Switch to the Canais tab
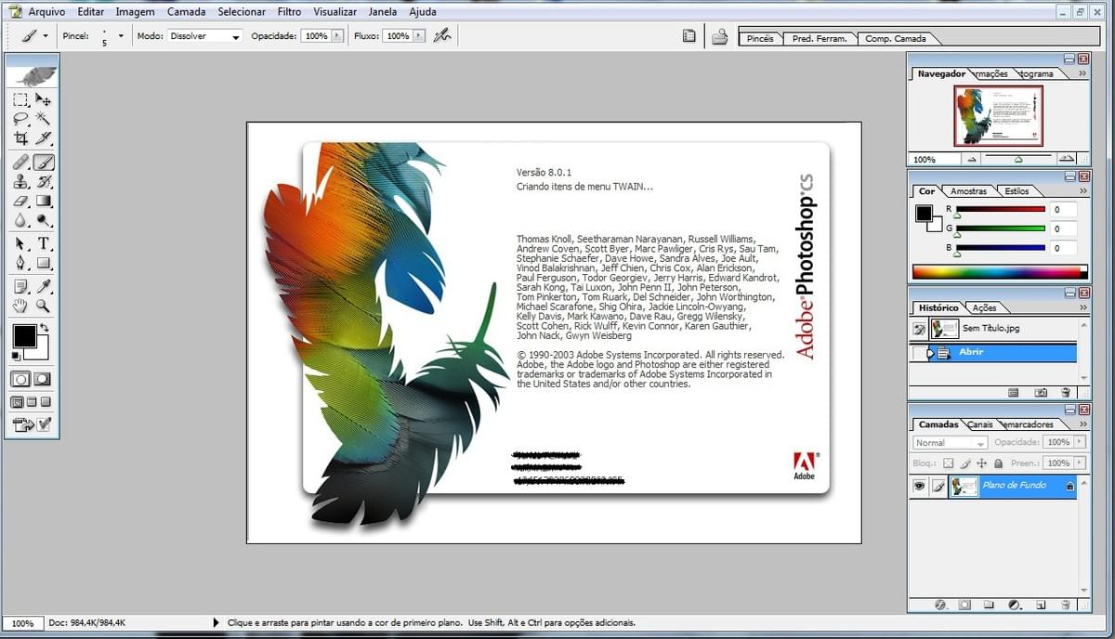 coord(980,424)
